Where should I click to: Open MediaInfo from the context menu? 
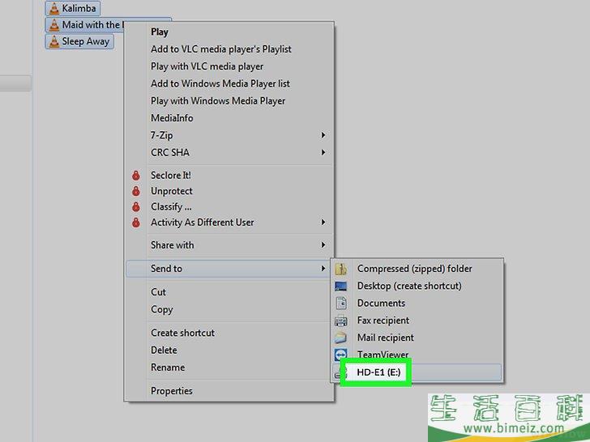pyautogui.click(x=172, y=118)
